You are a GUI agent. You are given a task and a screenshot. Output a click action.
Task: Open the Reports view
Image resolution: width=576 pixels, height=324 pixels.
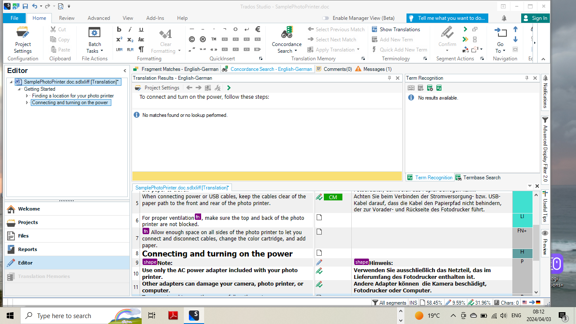[67, 249]
